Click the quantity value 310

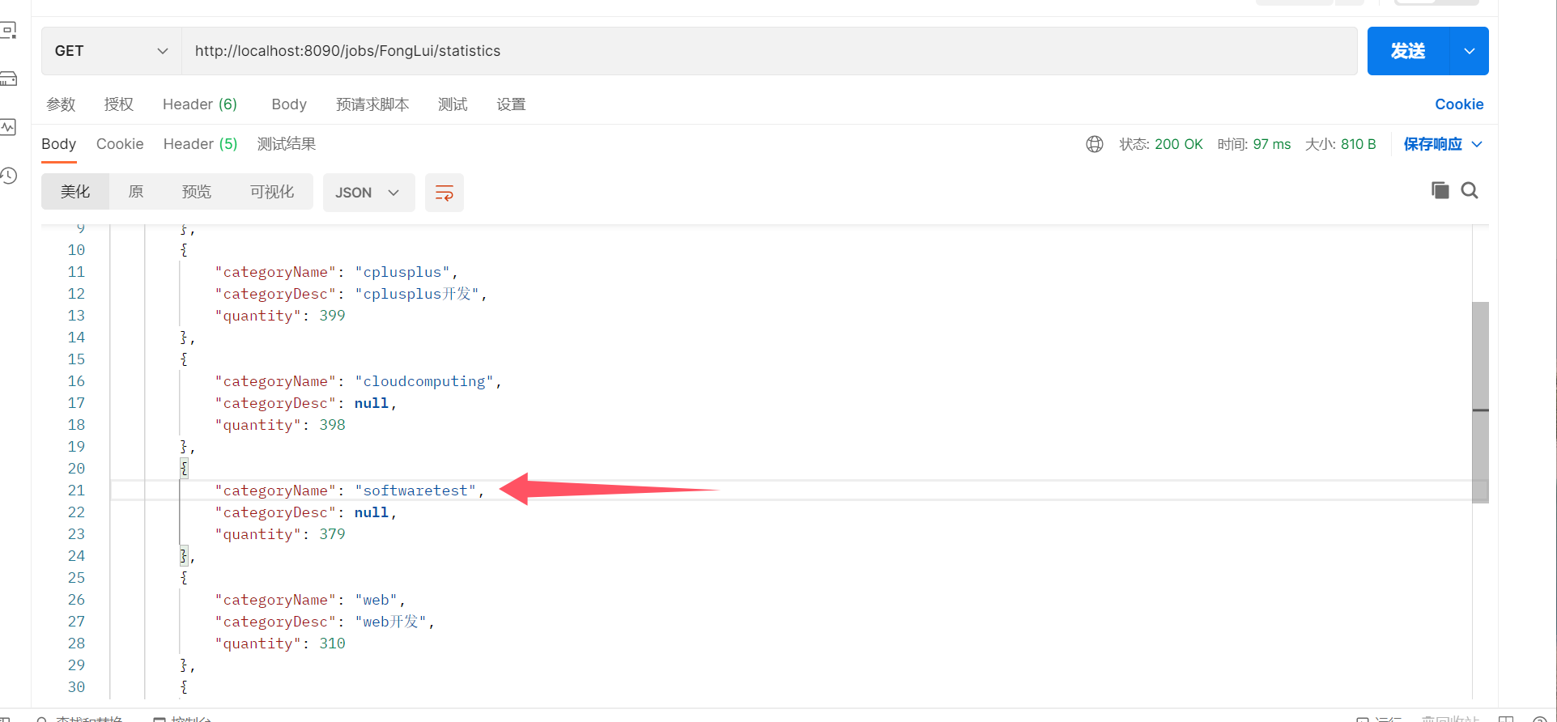332,643
